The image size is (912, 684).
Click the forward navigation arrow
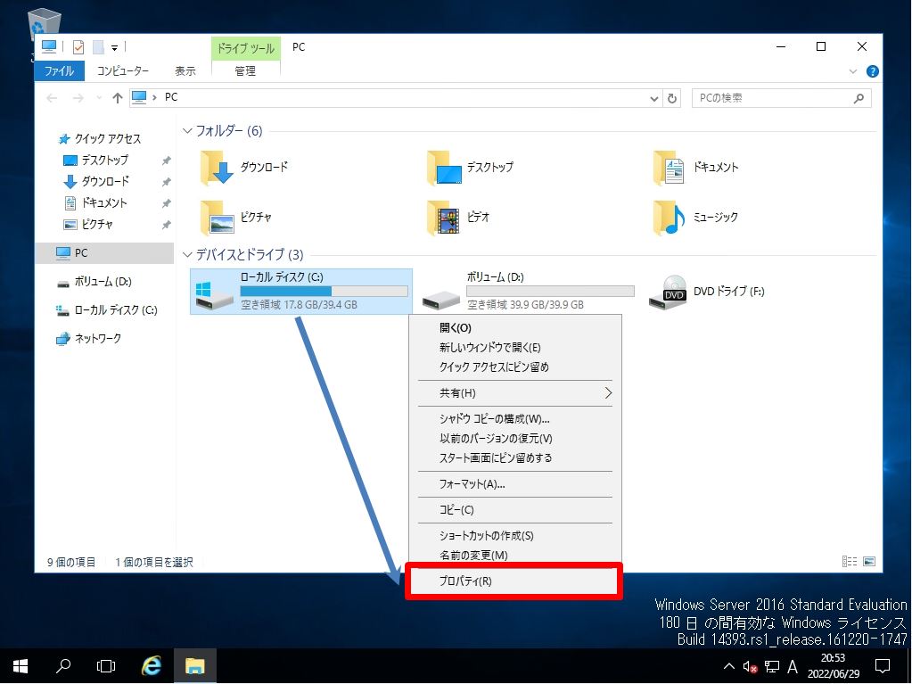point(78,98)
